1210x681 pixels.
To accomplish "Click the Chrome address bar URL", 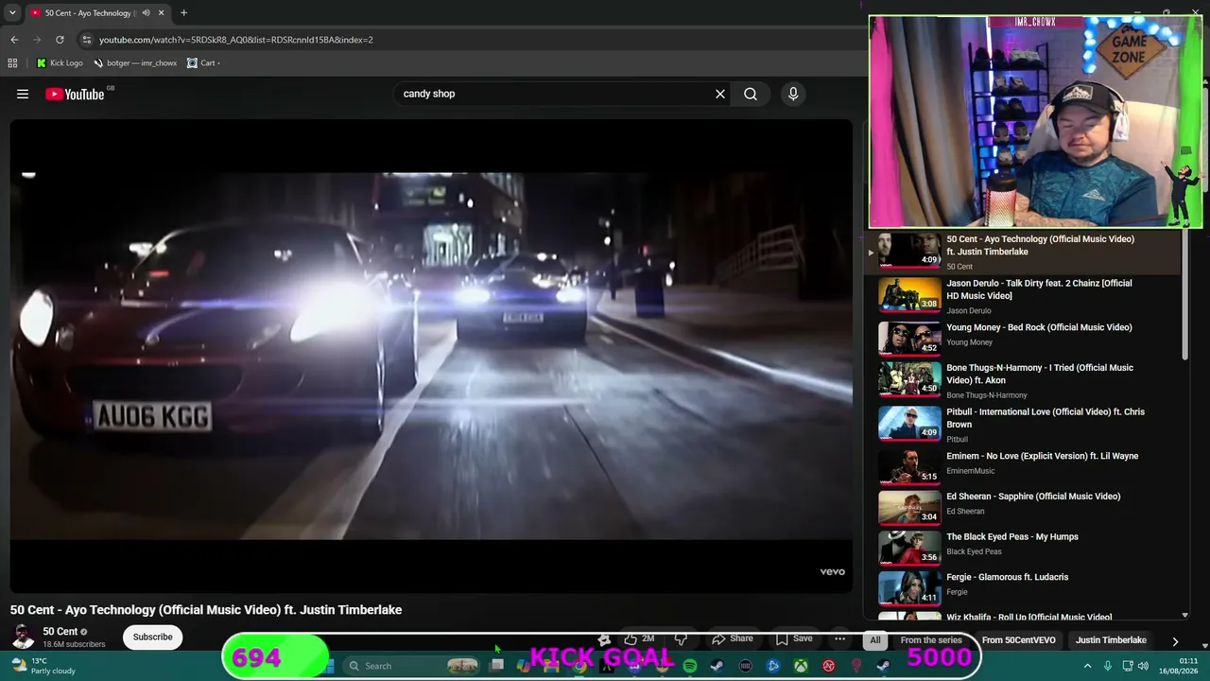I will click(x=236, y=40).
